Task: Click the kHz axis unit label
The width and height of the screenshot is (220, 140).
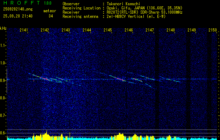Action: tap(3, 28)
